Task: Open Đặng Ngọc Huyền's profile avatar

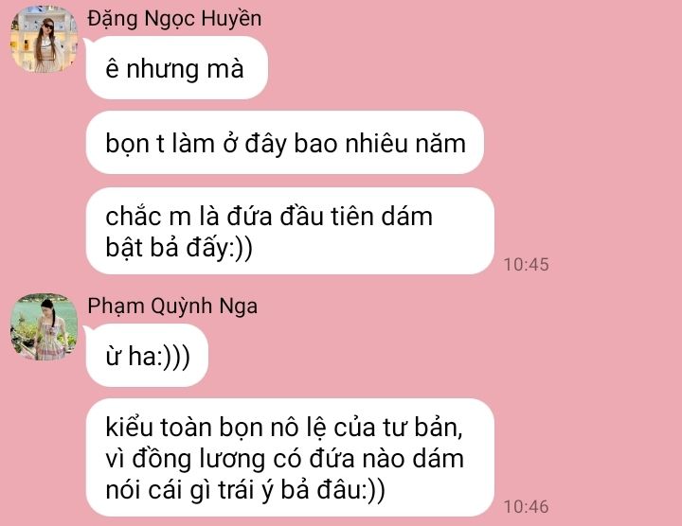Action: coord(44,39)
